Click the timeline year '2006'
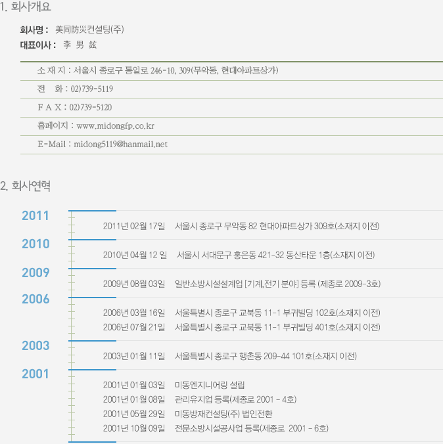443x444 pixels. (x=35, y=299)
